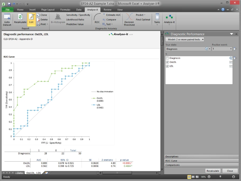The width and height of the screenshot is (241, 181).
Task: Delete the report via ribbon
Action: (42, 20)
